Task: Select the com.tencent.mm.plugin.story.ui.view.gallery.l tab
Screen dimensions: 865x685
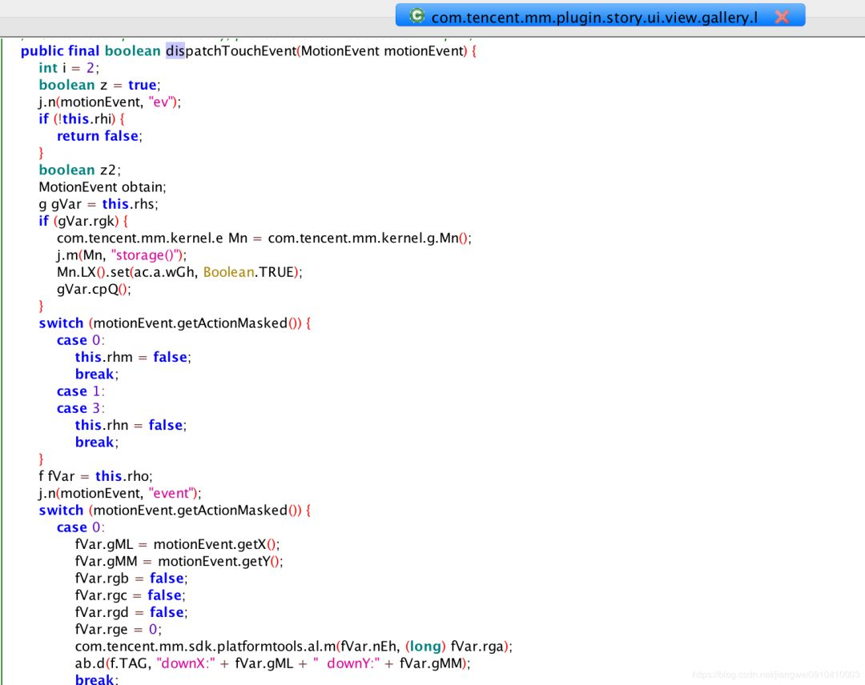Action: (593, 17)
